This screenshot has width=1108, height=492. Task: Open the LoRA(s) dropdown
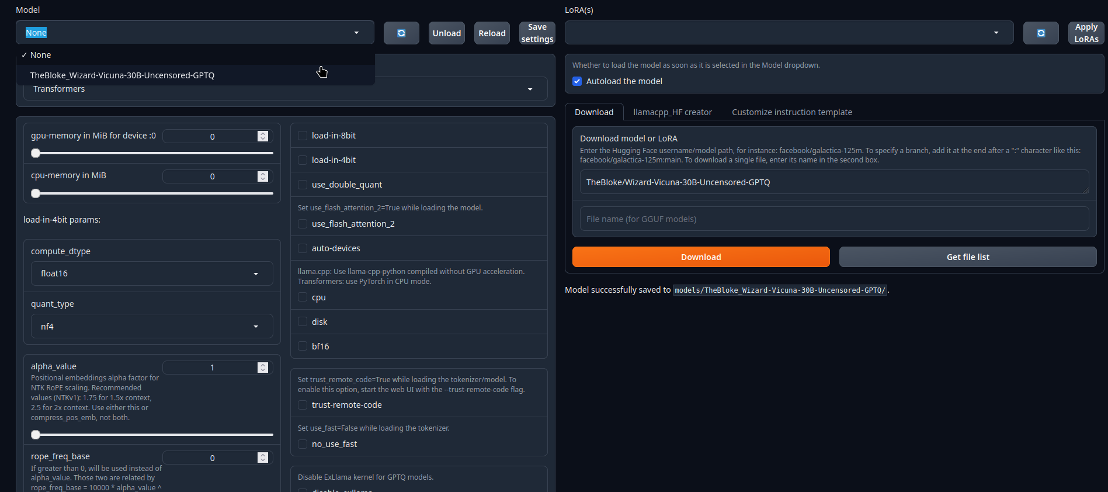[789, 33]
